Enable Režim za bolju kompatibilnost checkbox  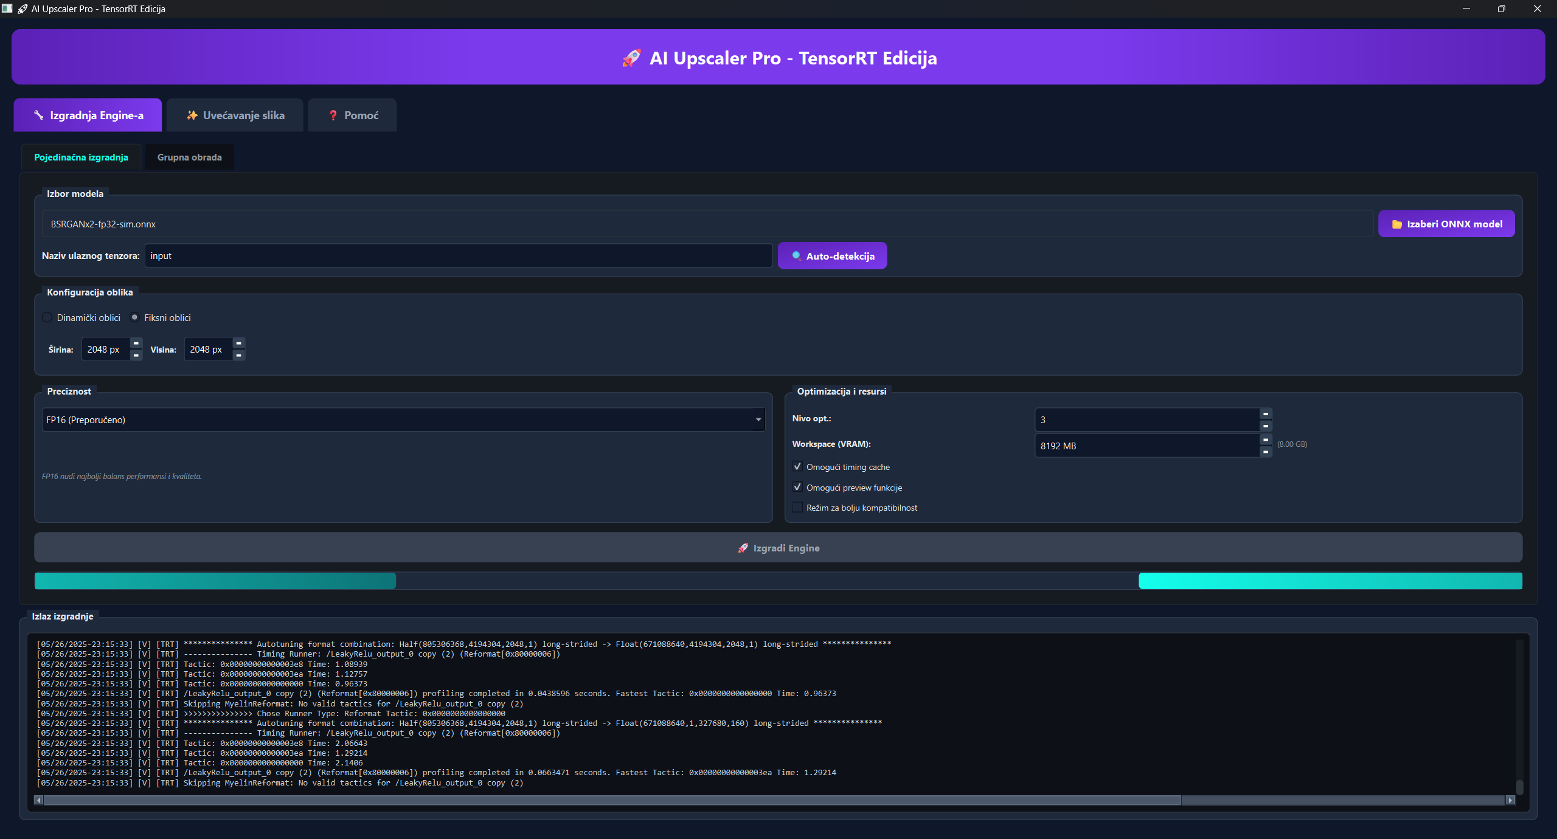(797, 508)
